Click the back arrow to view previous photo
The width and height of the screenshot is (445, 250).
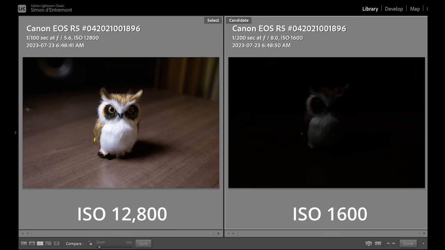point(388,243)
